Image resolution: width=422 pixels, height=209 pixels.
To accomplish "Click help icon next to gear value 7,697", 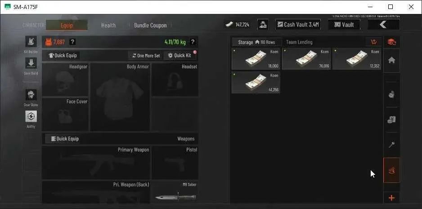I will pyautogui.click(x=72, y=42).
